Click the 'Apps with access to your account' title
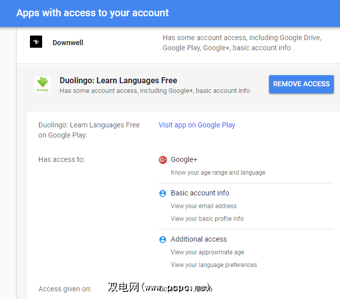The height and width of the screenshot is (299, 340). pyautogui.click(x=92, y=13)
